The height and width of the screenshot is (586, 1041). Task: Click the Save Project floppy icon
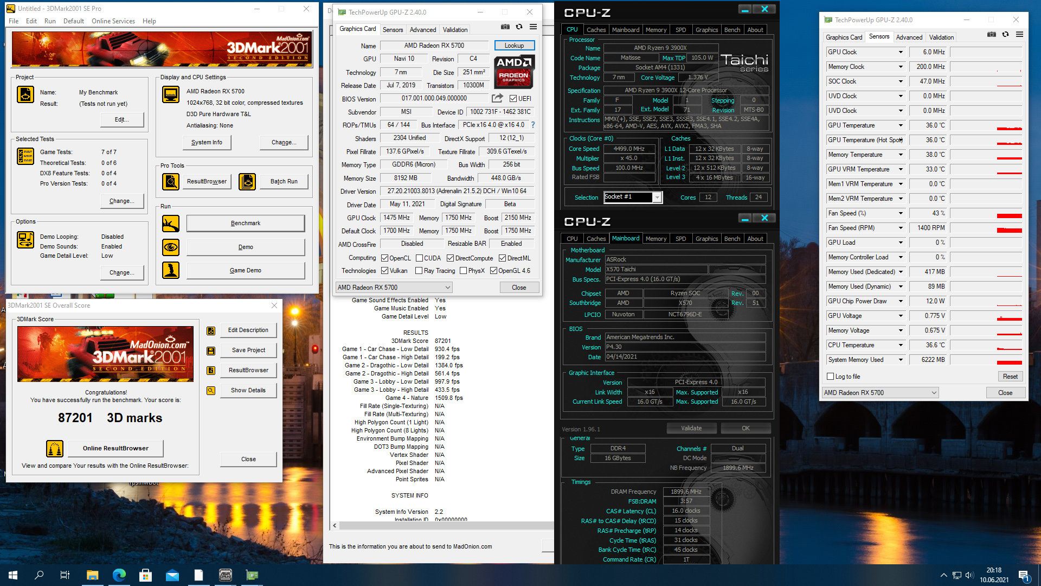(x=211, y=351)
